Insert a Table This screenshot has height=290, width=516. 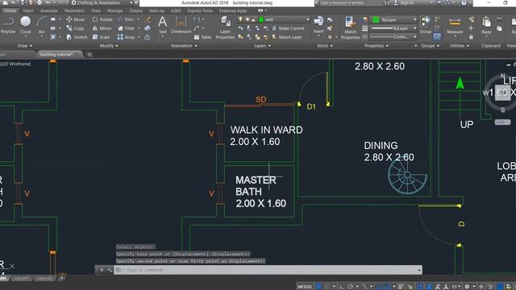pos(202,37)
